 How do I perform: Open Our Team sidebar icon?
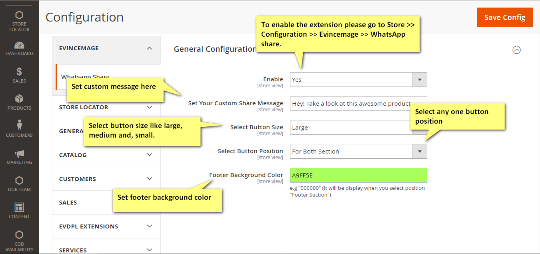(19, 184)
